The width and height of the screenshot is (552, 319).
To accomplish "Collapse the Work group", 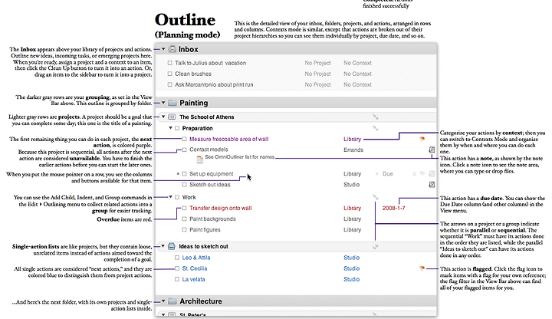I will [x=170, y=197].
